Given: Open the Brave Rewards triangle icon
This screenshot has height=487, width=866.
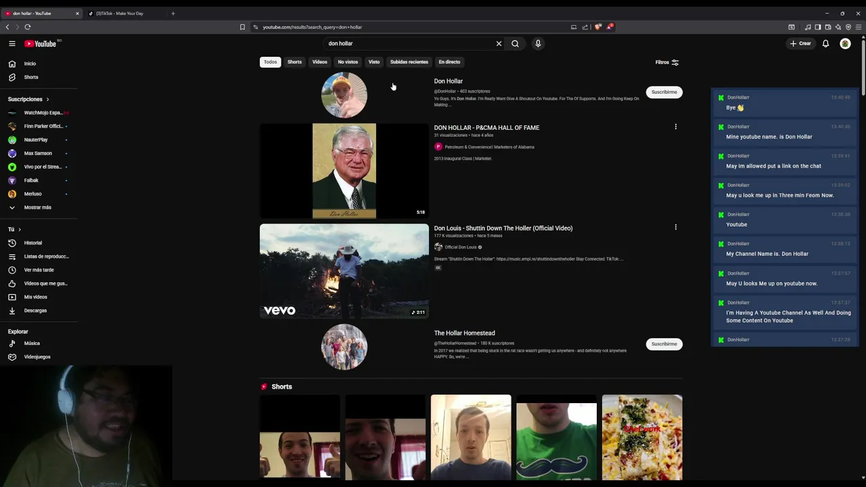Looking at the screenshot, I should [x=610, y=27].
